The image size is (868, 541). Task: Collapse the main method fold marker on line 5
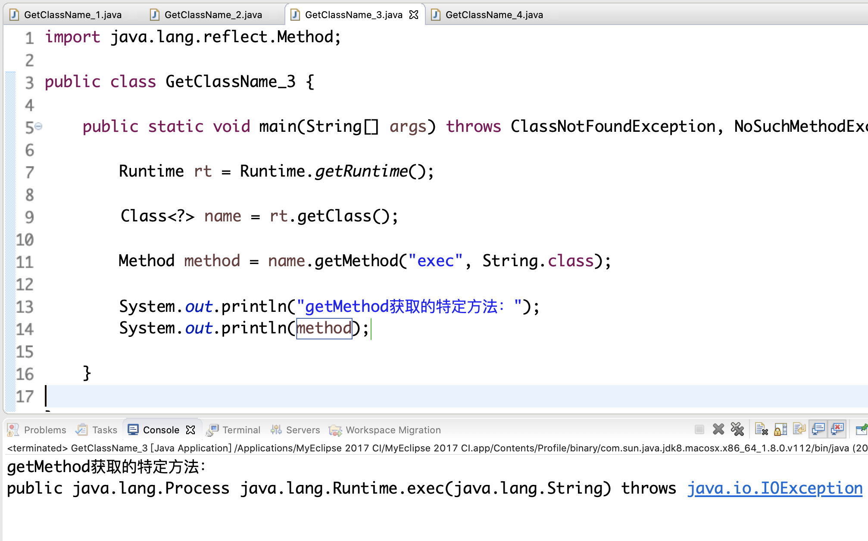pos(39,126)
